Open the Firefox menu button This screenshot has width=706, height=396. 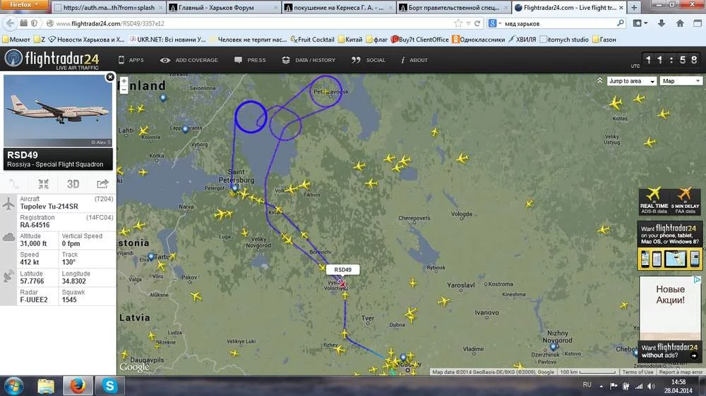pos(24,5)
